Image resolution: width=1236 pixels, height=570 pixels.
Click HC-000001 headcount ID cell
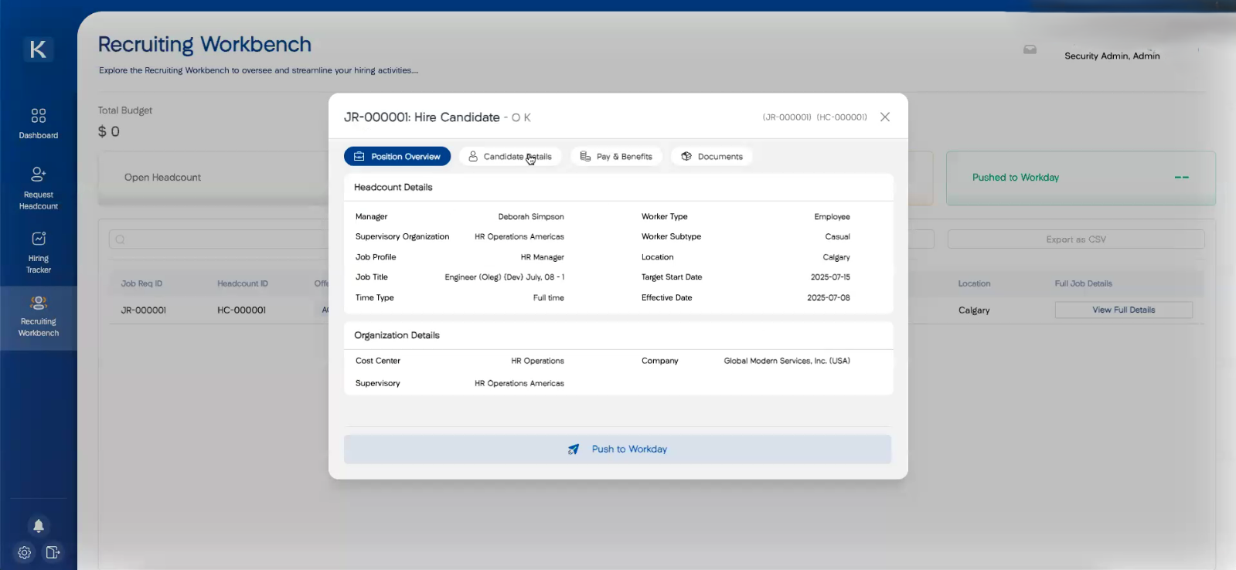coord(242,310)
